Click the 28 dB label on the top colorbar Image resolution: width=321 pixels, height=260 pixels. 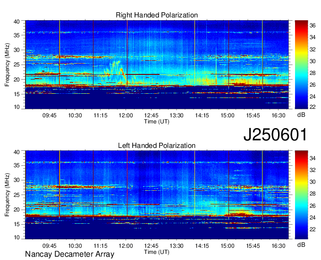(x=313, y=73)
